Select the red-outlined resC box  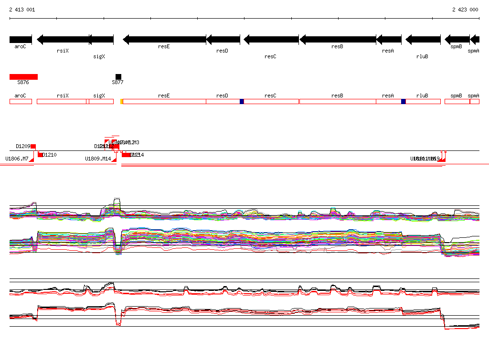(x=271, y=101)
